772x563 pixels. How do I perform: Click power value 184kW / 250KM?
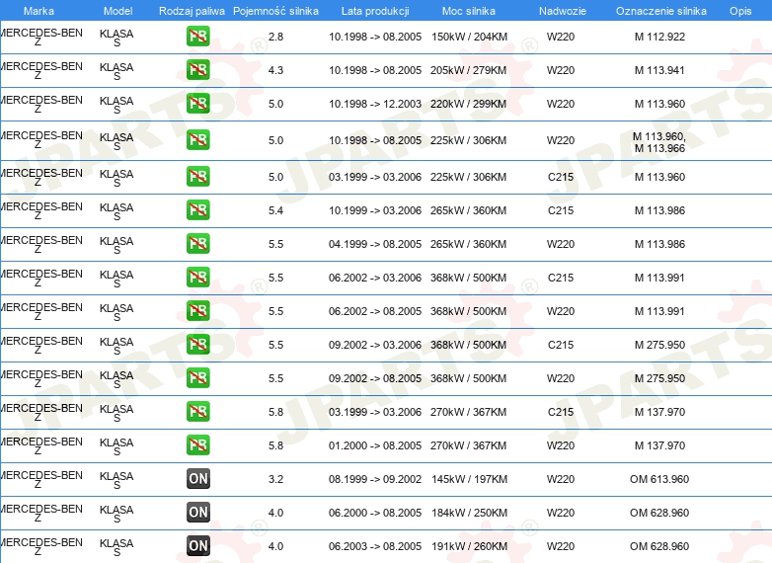(x=469, y=513)
